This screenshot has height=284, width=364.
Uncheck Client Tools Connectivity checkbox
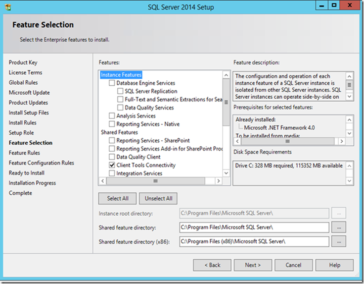(x=112, y=165)
